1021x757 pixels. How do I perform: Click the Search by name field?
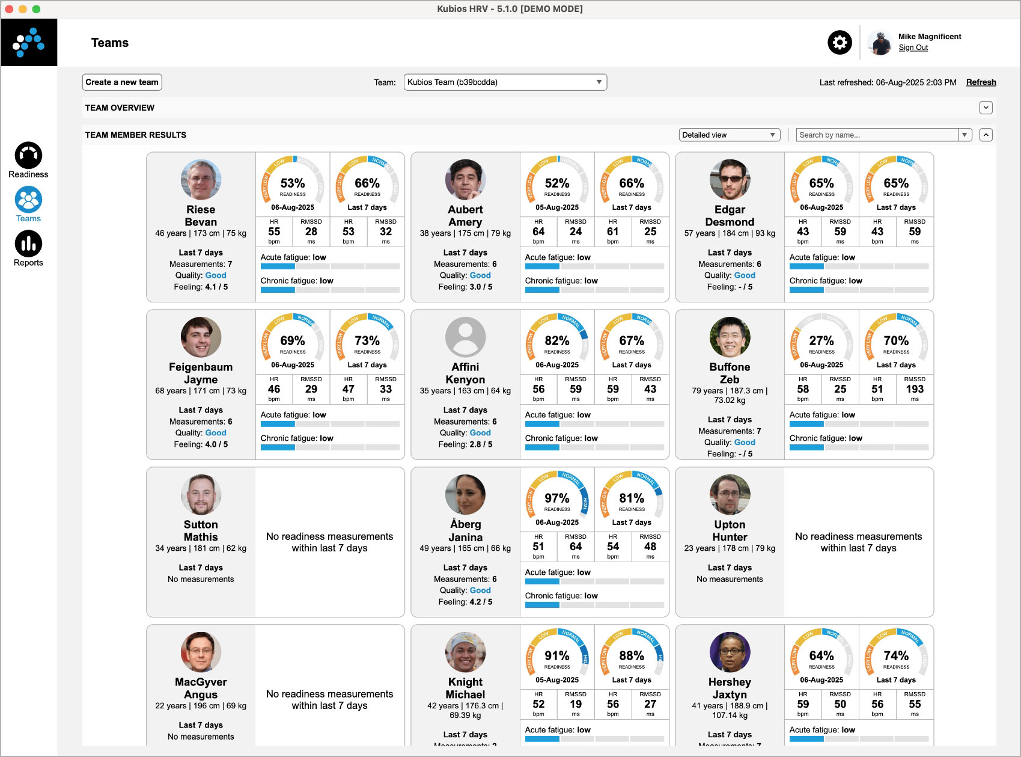(877, 135)
